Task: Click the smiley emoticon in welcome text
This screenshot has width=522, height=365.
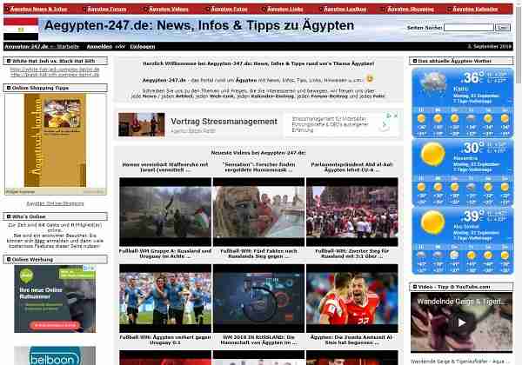Action: [370, 79]
